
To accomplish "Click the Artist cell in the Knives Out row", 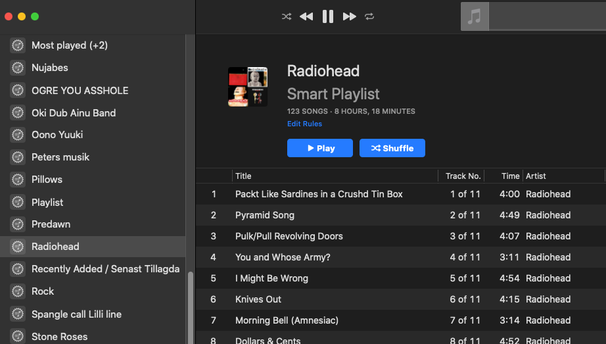I will tap(548, 299).
